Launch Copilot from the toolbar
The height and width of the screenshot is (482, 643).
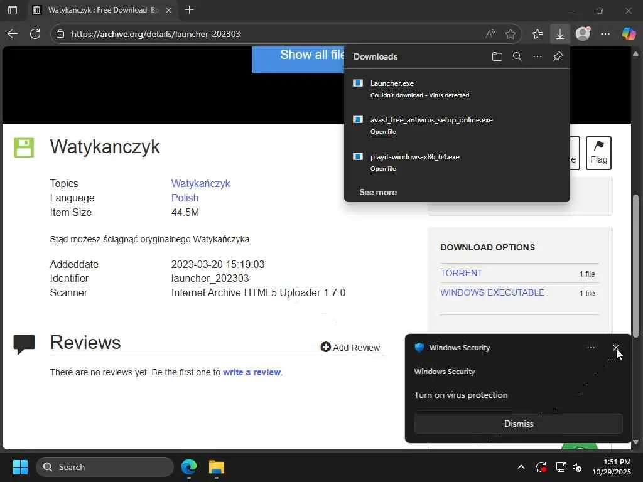point(629,34)
